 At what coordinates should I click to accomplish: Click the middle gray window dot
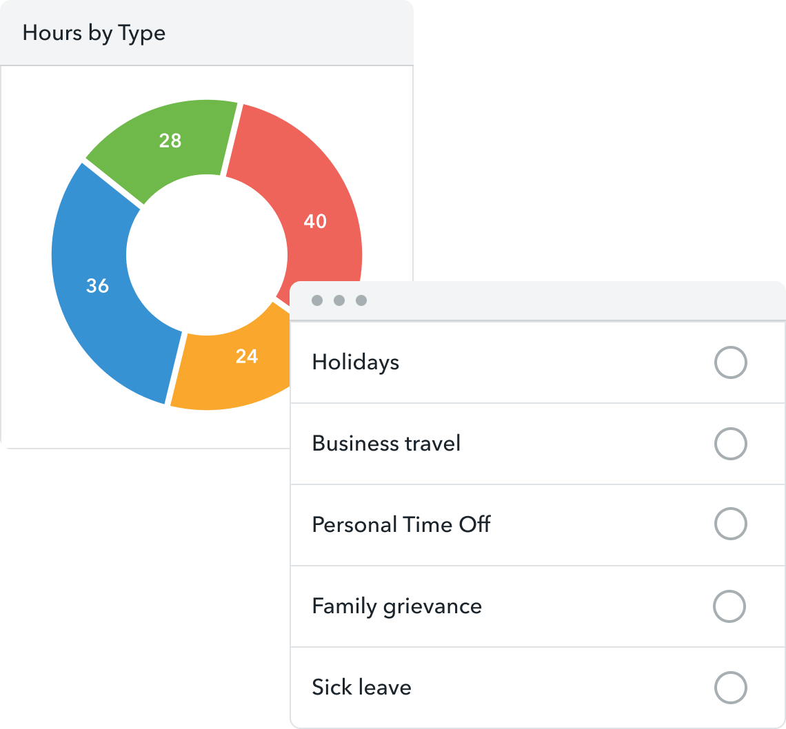(339, 300)
